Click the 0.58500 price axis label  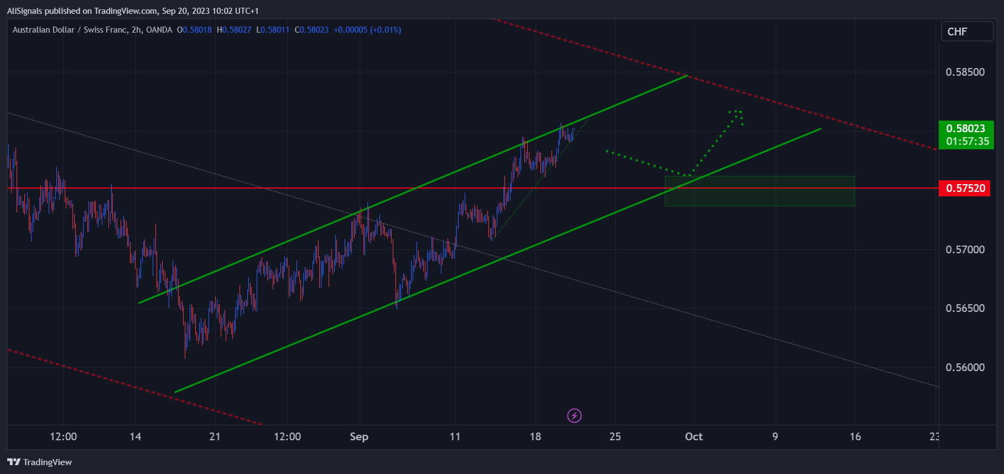[965, 72]
